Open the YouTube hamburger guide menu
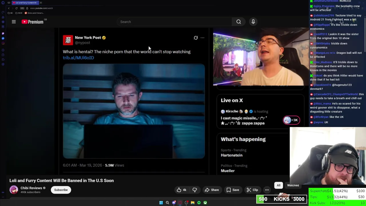Viewport: 366px width, 206px height. (x=14, y=22)
